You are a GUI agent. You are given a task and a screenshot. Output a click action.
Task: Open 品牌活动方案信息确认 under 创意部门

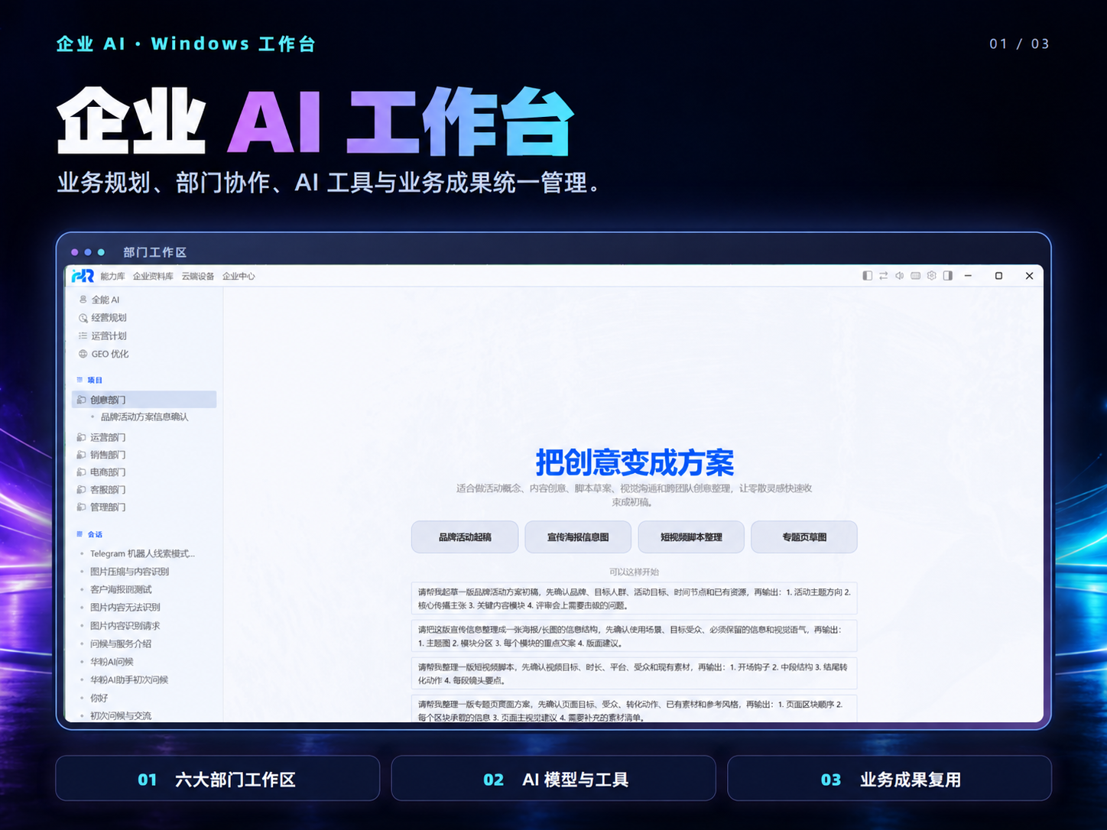144,417
